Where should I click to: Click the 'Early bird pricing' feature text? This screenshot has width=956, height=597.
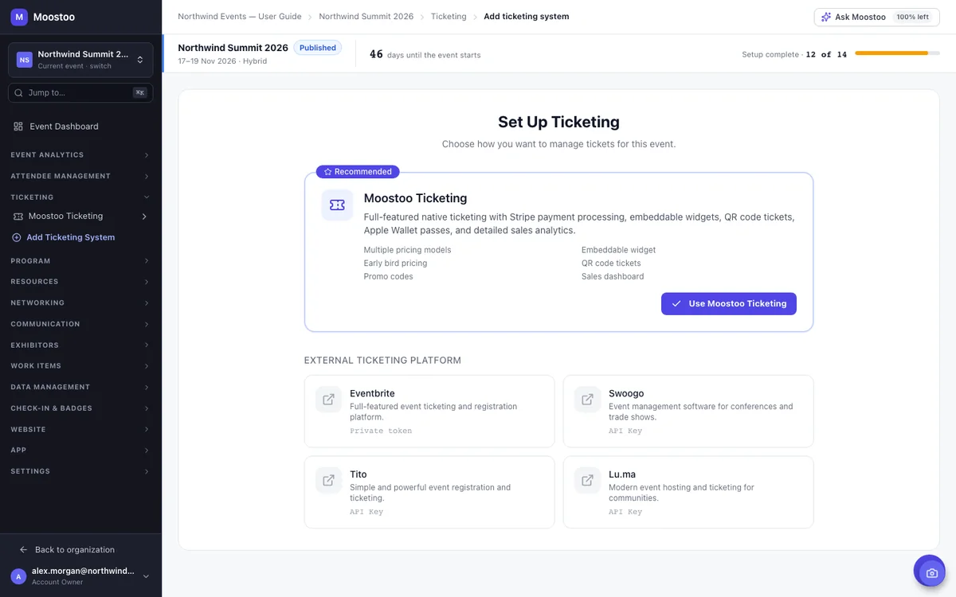(395, 263)
